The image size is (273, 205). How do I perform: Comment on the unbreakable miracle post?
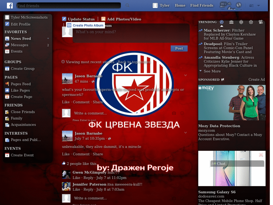(81, 154)
